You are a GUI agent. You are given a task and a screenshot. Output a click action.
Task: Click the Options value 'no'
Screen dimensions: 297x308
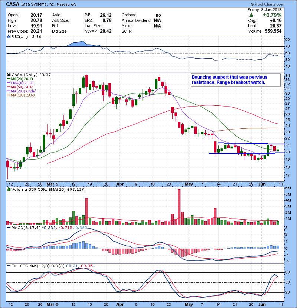pyautogui.click(x=158, y=15)
